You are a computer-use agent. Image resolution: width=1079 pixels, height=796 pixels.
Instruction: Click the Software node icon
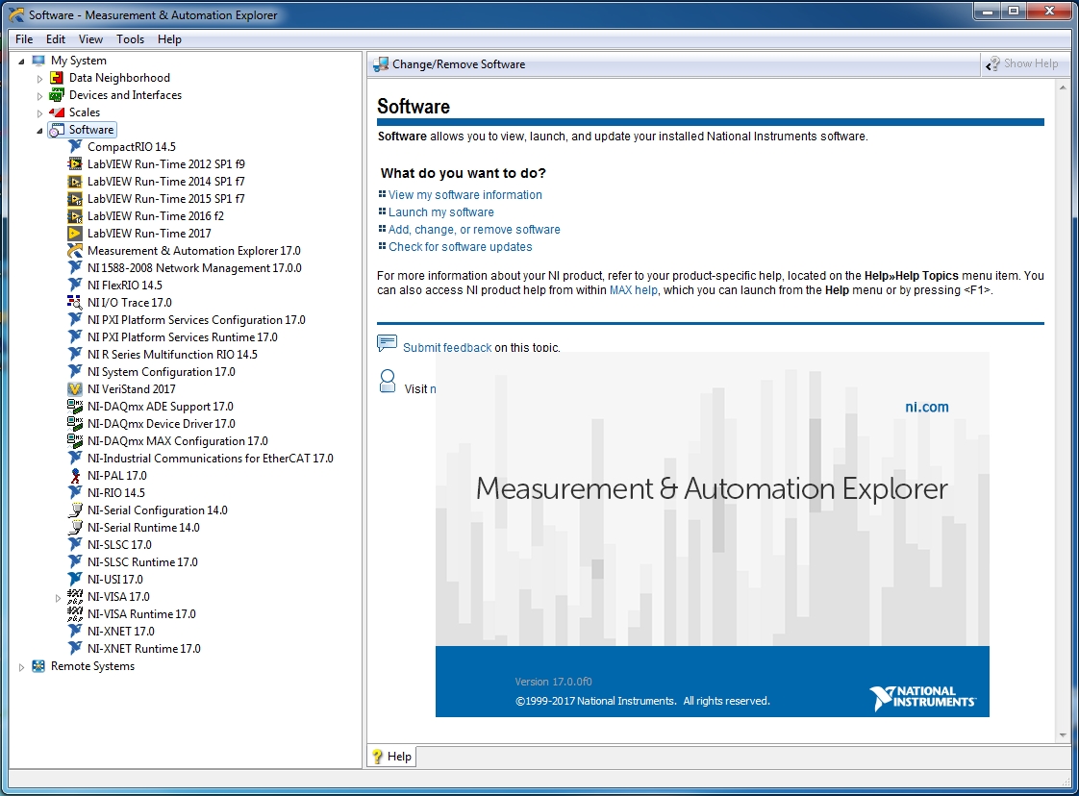57,130
